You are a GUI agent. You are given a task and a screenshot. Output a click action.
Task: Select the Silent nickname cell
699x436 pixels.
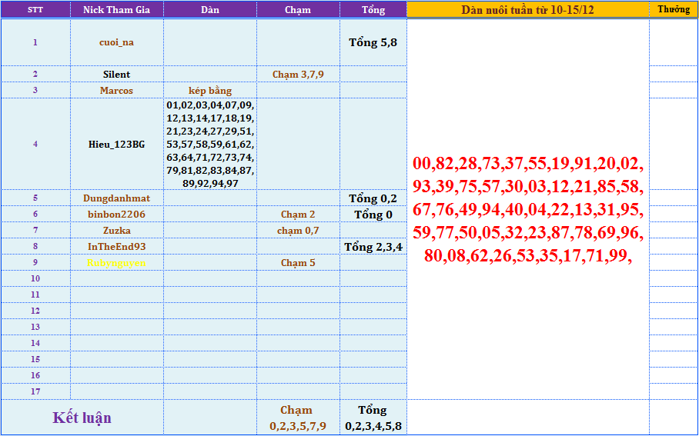(116, 75)
